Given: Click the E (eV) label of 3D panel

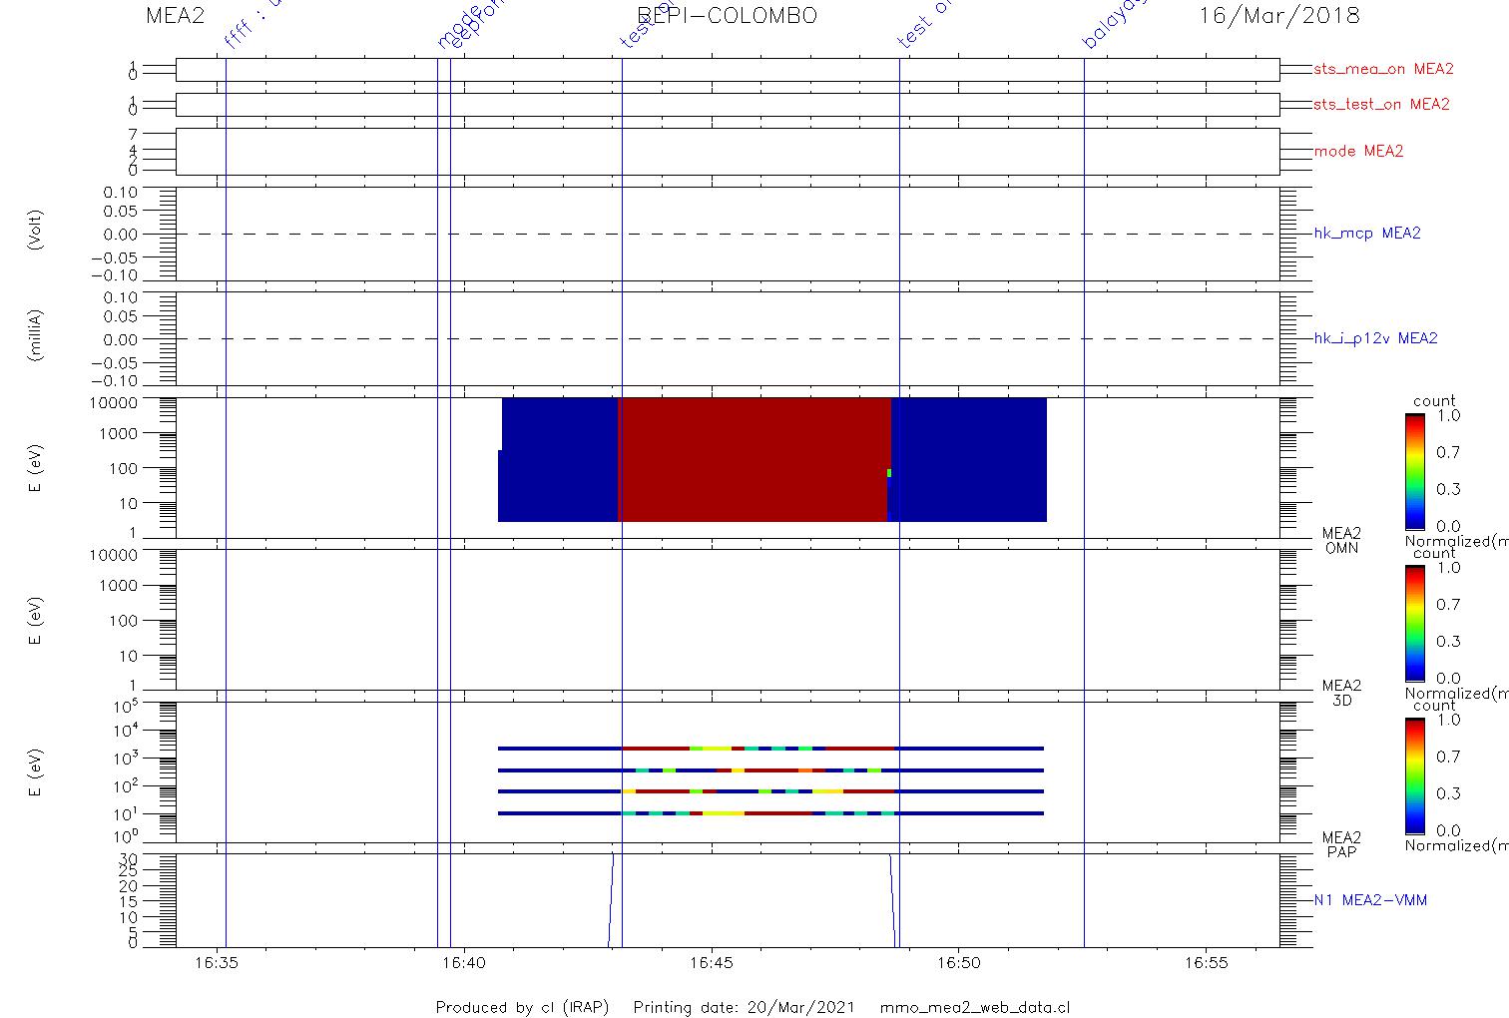Looking at the screenshot, I should point(36,620).
